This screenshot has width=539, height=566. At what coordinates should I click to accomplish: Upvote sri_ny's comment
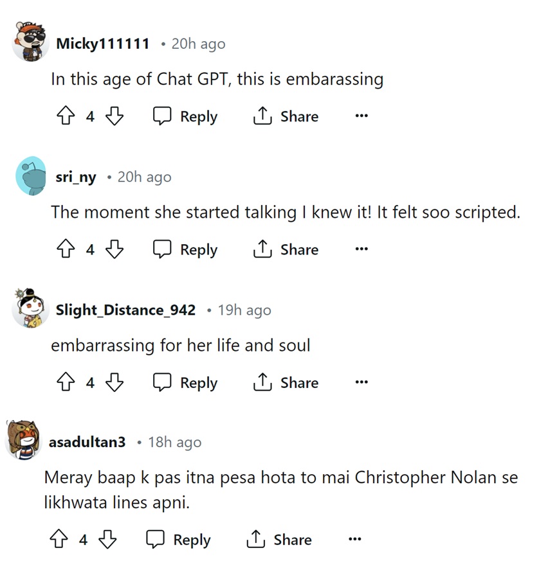66,249
